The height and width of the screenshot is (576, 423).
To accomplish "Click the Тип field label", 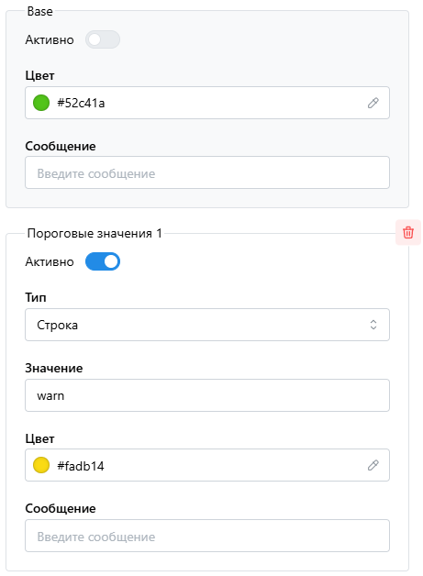I will pyautogui.click(x=36, y=297).
